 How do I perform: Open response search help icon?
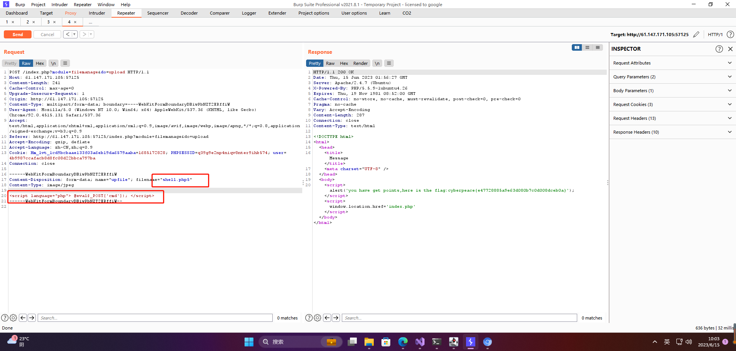pos(309,318)
